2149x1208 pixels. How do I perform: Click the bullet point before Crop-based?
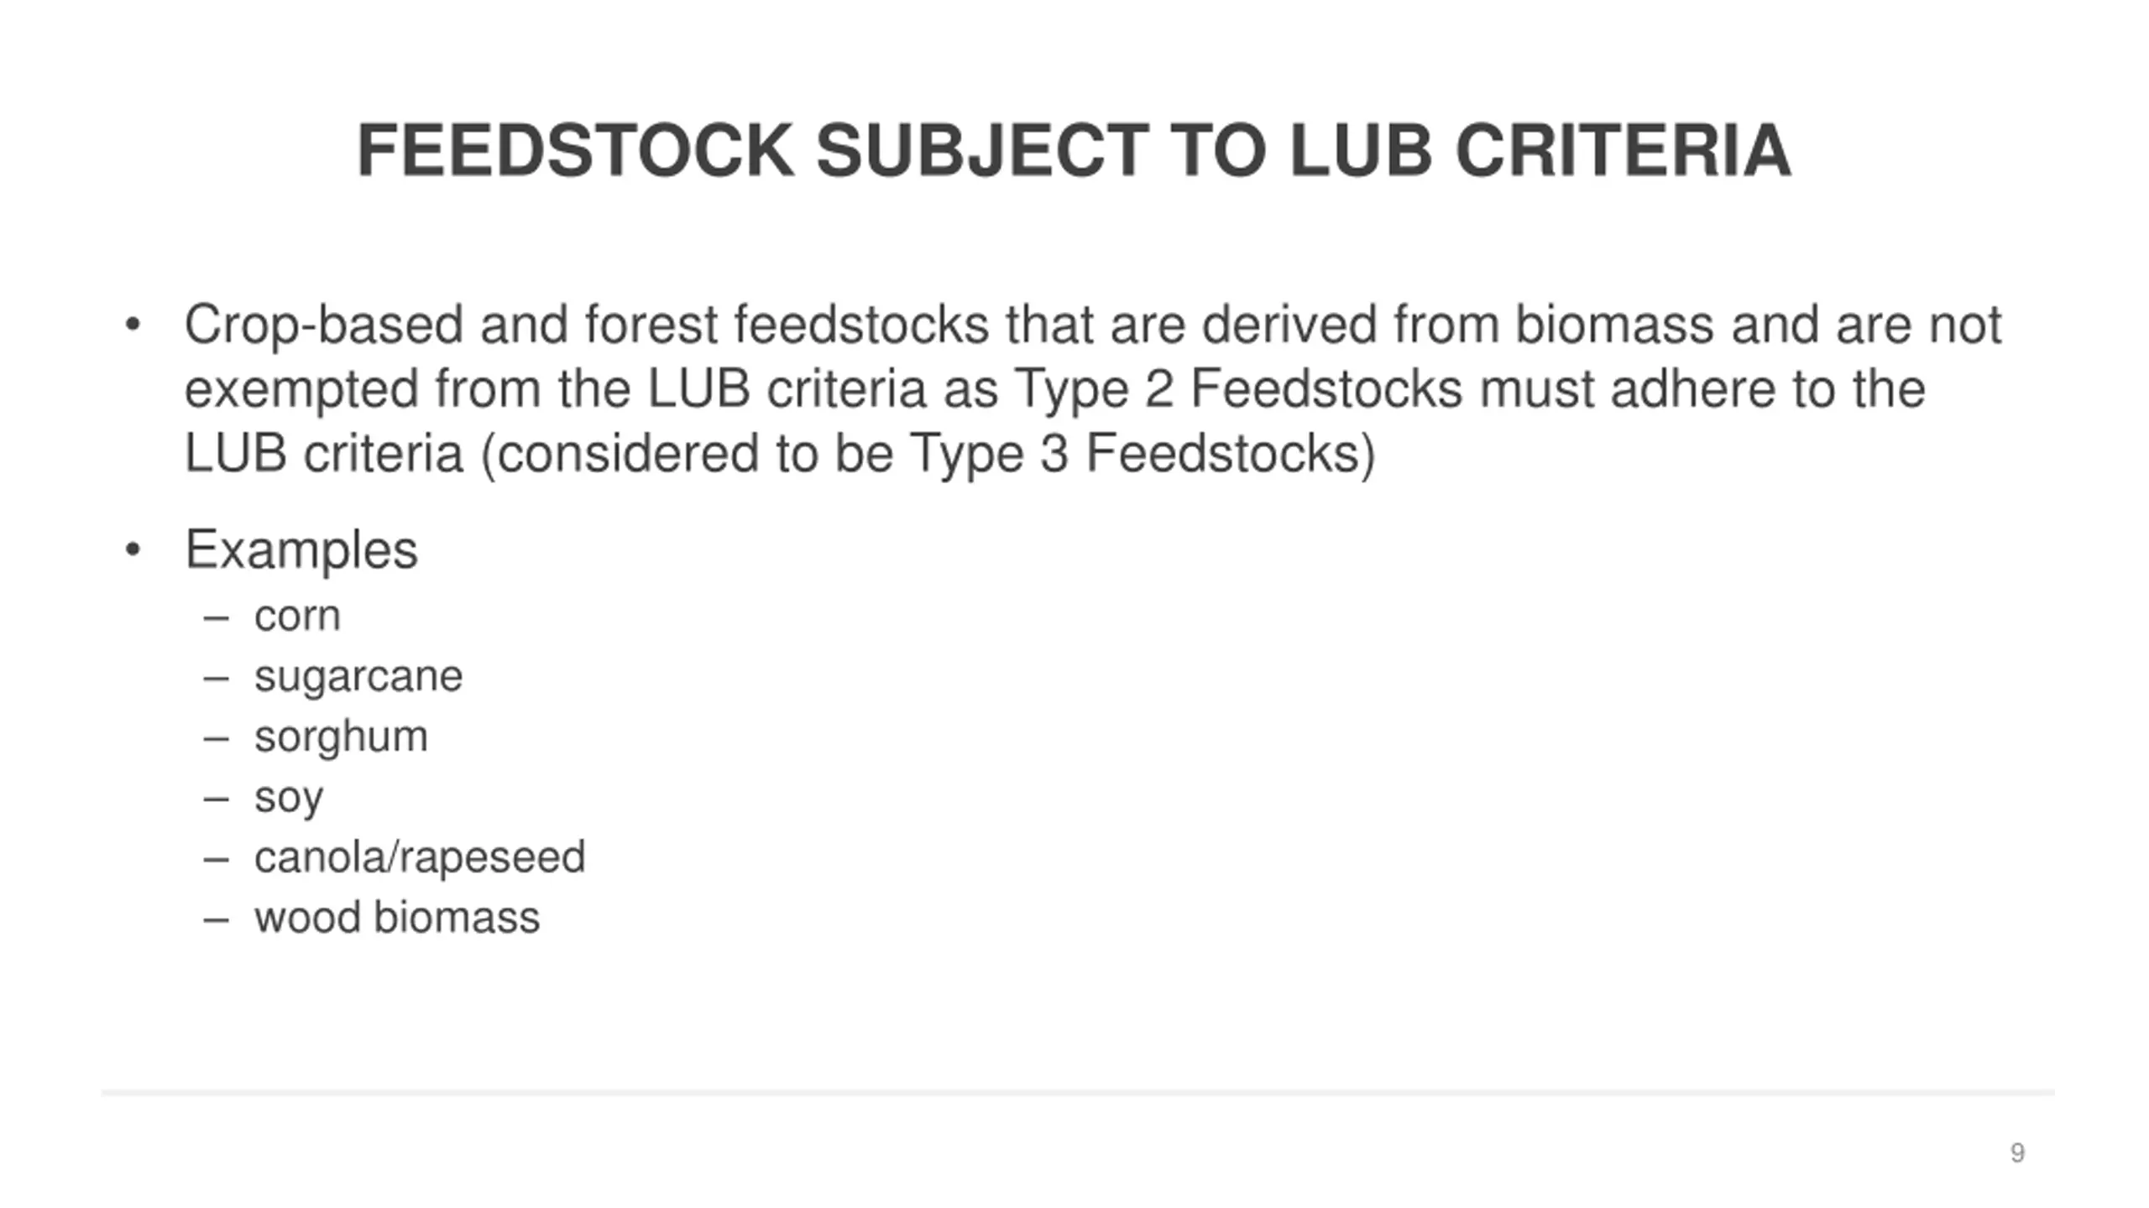coord(133,325)
